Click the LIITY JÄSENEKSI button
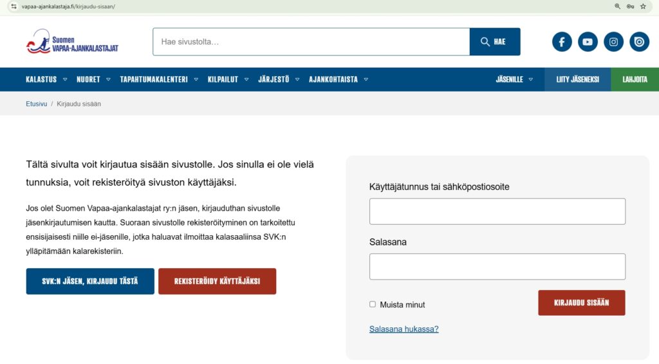659x364 pixels. (577, 79)
